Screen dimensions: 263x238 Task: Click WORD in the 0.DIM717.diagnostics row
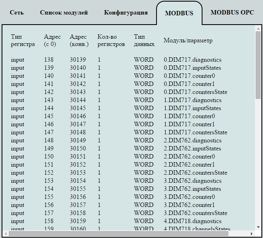[x=144, y=60]
